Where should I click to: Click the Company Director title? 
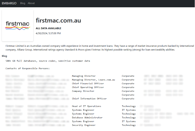point(83,91)
